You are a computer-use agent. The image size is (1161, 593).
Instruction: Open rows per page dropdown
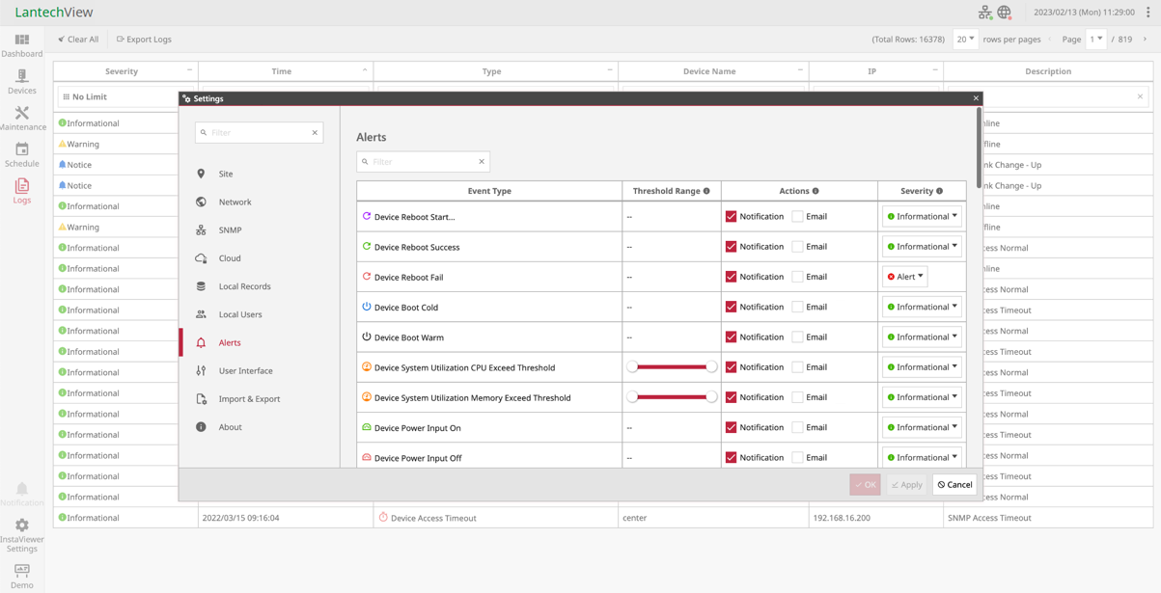tap(965, 40)
